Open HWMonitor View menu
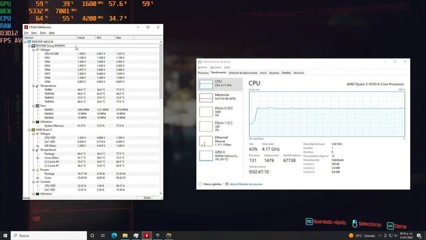Viewport: 426px width, 240px height. tap(34, 33)
